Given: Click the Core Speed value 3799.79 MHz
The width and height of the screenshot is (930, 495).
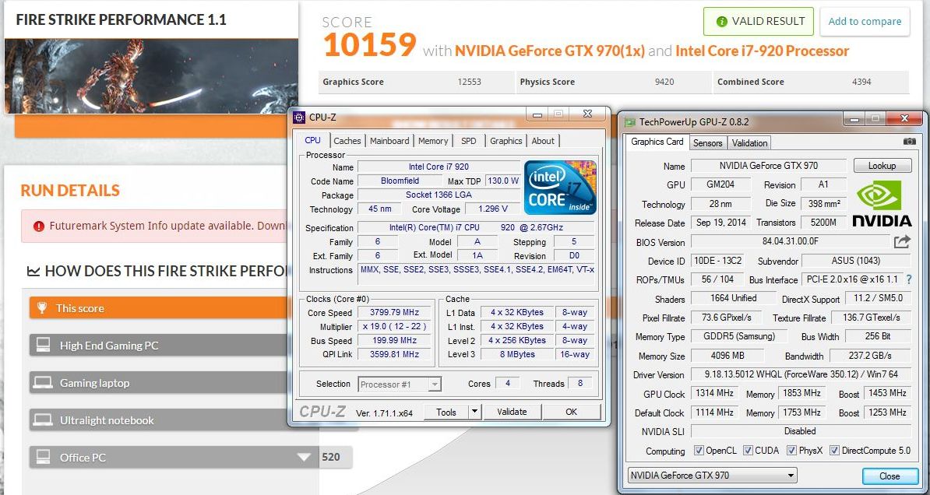Looking at the screenshot, I should coord(394,312).
